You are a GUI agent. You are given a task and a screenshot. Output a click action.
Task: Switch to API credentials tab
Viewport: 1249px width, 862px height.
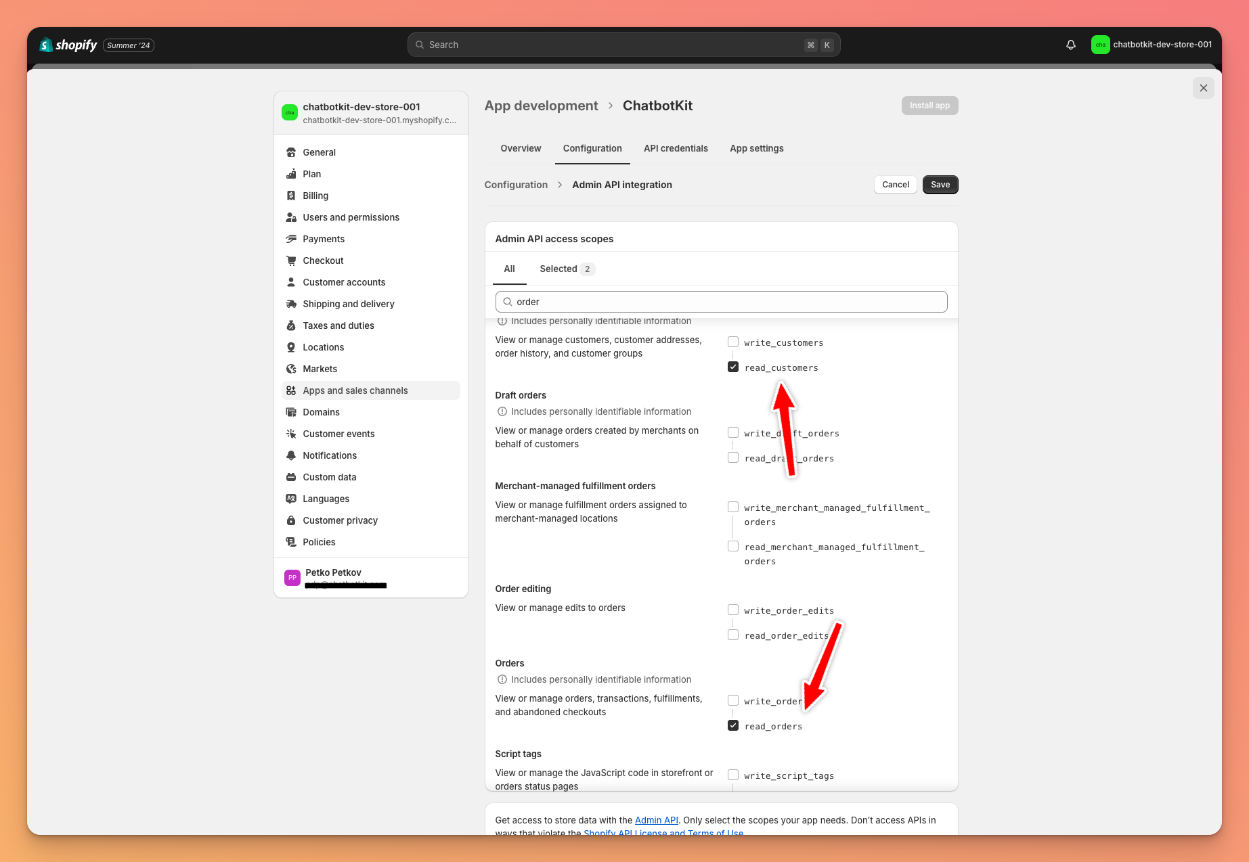676,148
